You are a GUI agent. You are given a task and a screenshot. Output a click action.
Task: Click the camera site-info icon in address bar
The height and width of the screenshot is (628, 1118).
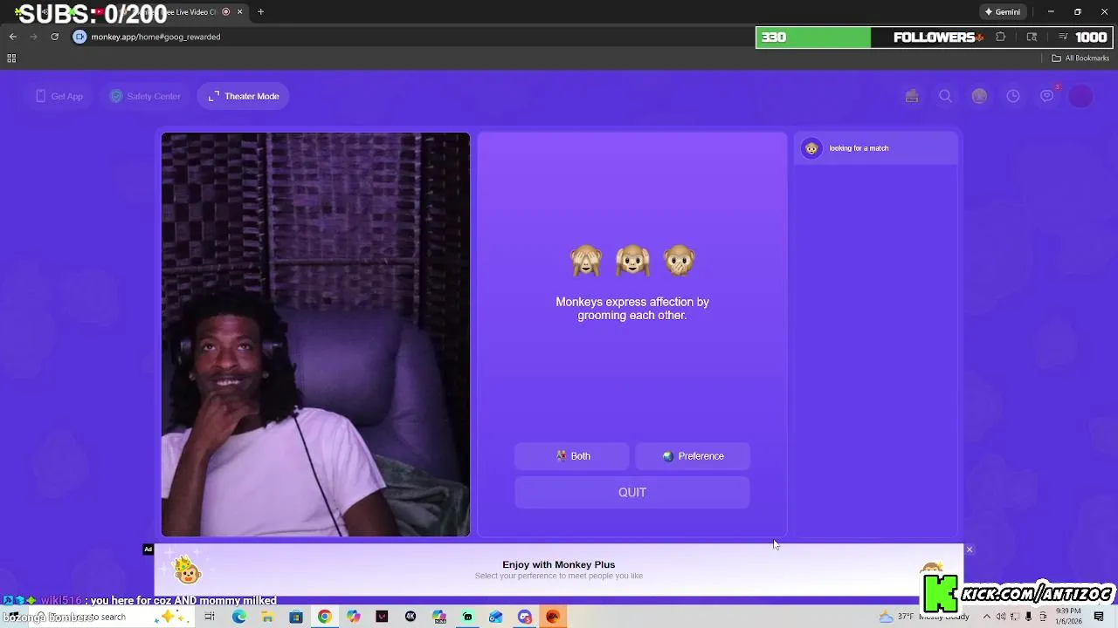click(x=79, y=37)
